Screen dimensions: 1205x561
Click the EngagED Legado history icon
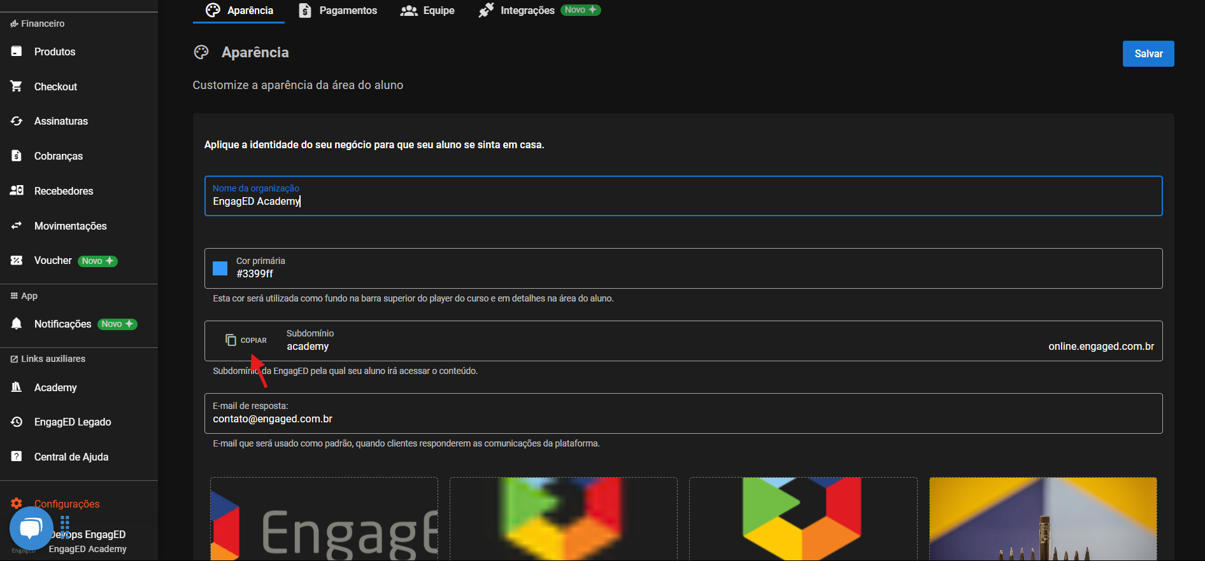point(17,422)
